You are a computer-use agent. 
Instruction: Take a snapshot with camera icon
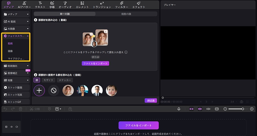pos(242,102)
